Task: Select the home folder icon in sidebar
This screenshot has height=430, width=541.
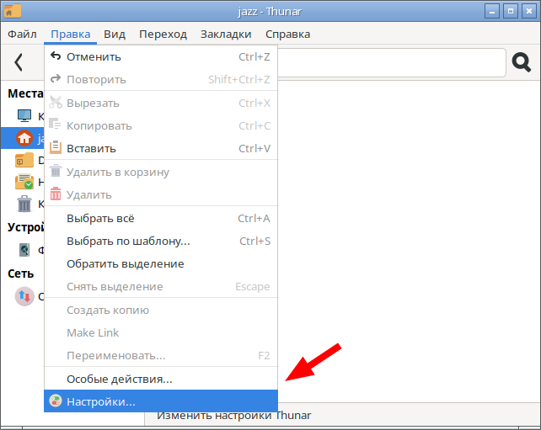Action: click(x=24, y=138)
